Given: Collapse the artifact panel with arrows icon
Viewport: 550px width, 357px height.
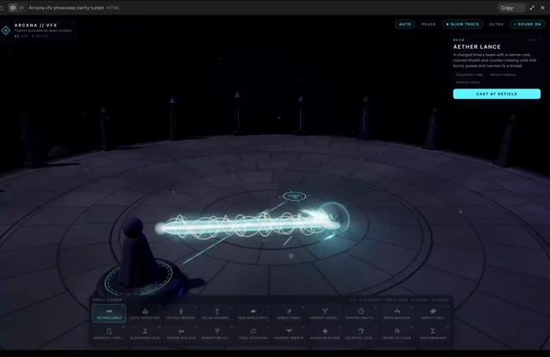Looking at the screenshot, I should pyautogui.click(x=532, y=8).
